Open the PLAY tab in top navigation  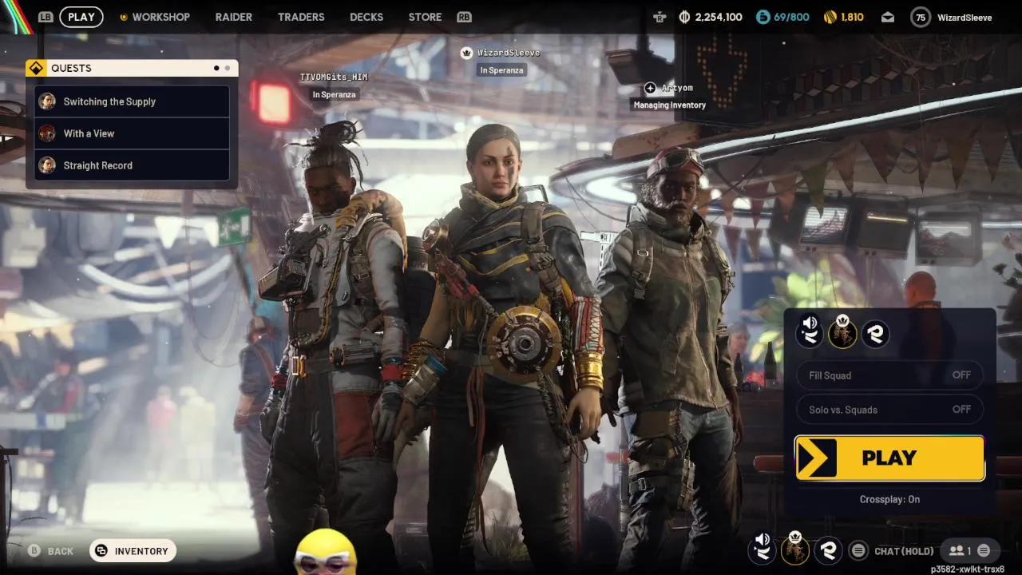[x=81, y=17]
